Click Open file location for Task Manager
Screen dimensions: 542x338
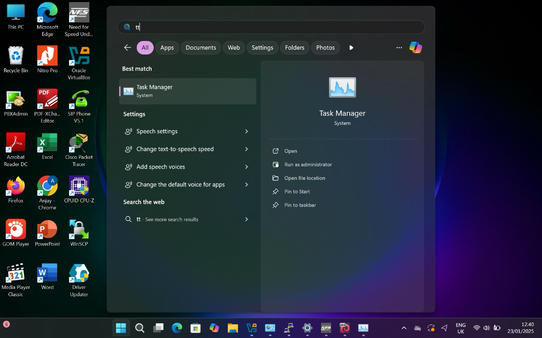[x=304, y=178]
